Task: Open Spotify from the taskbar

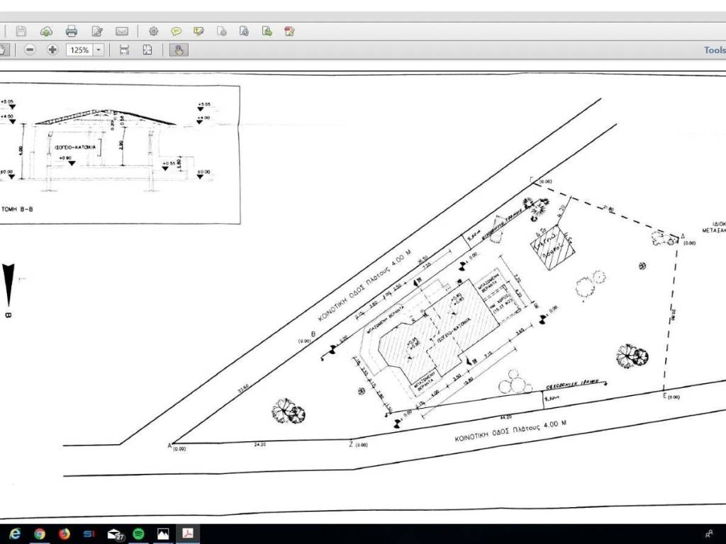Action: point(138,533)
